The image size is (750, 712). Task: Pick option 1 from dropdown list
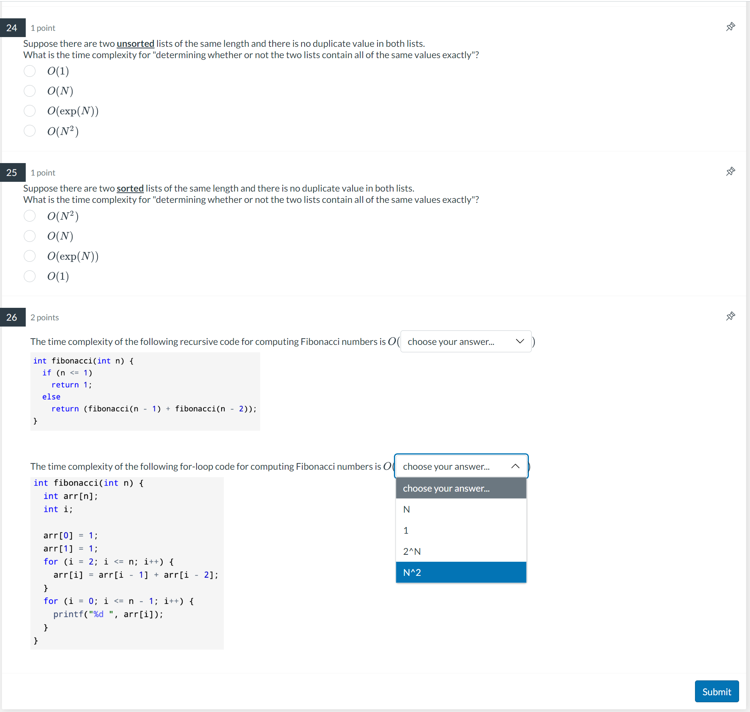point(461,531)
